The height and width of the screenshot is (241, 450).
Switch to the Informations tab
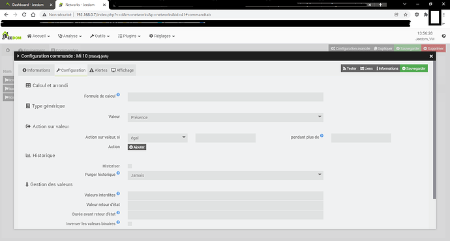37,70
